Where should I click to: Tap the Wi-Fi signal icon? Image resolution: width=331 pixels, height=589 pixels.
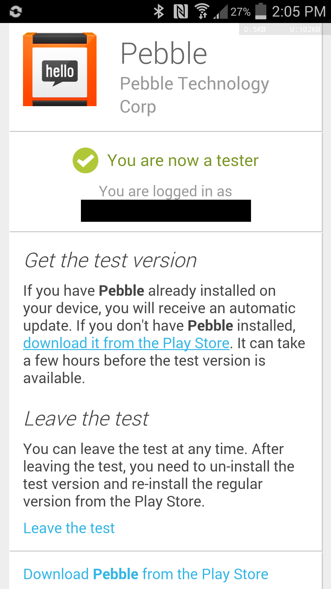pyautogui.click(x=202, y=11)
